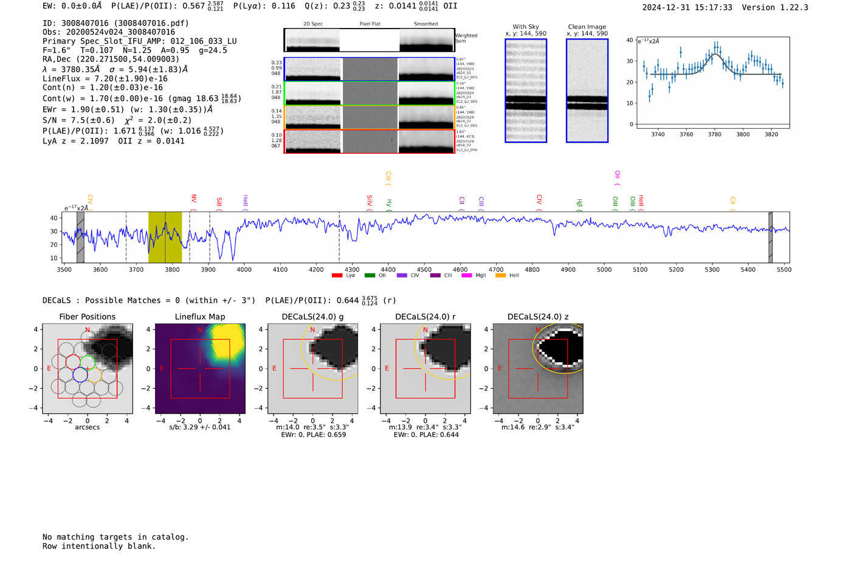Open the DECaLS(24.0) g cutout
This screenshot has width=851, height=579.
[x=312, y=369]
